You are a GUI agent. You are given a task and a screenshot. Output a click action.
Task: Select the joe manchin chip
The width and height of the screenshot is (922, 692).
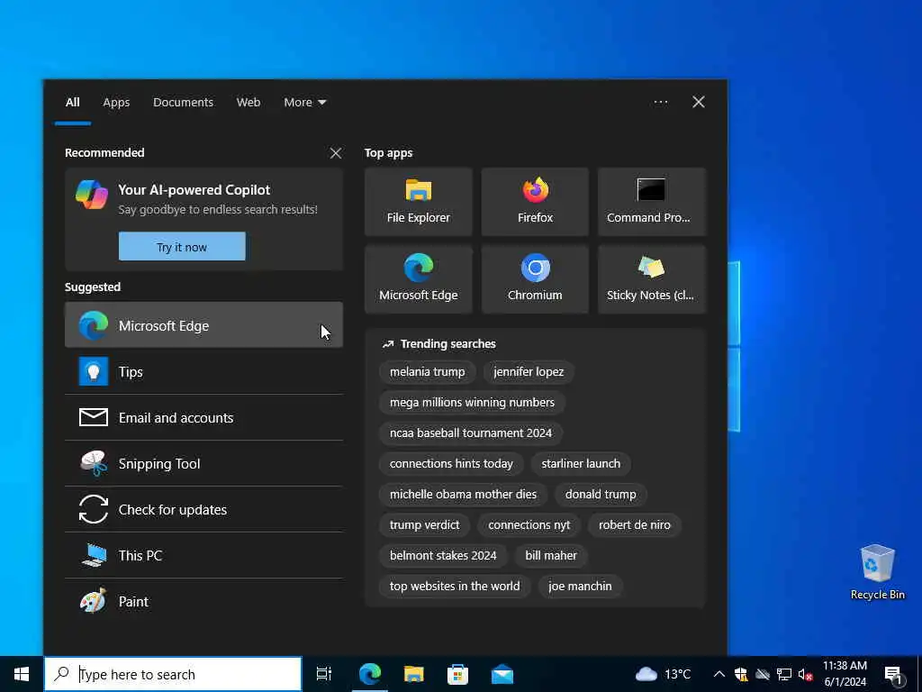point(580,586)
